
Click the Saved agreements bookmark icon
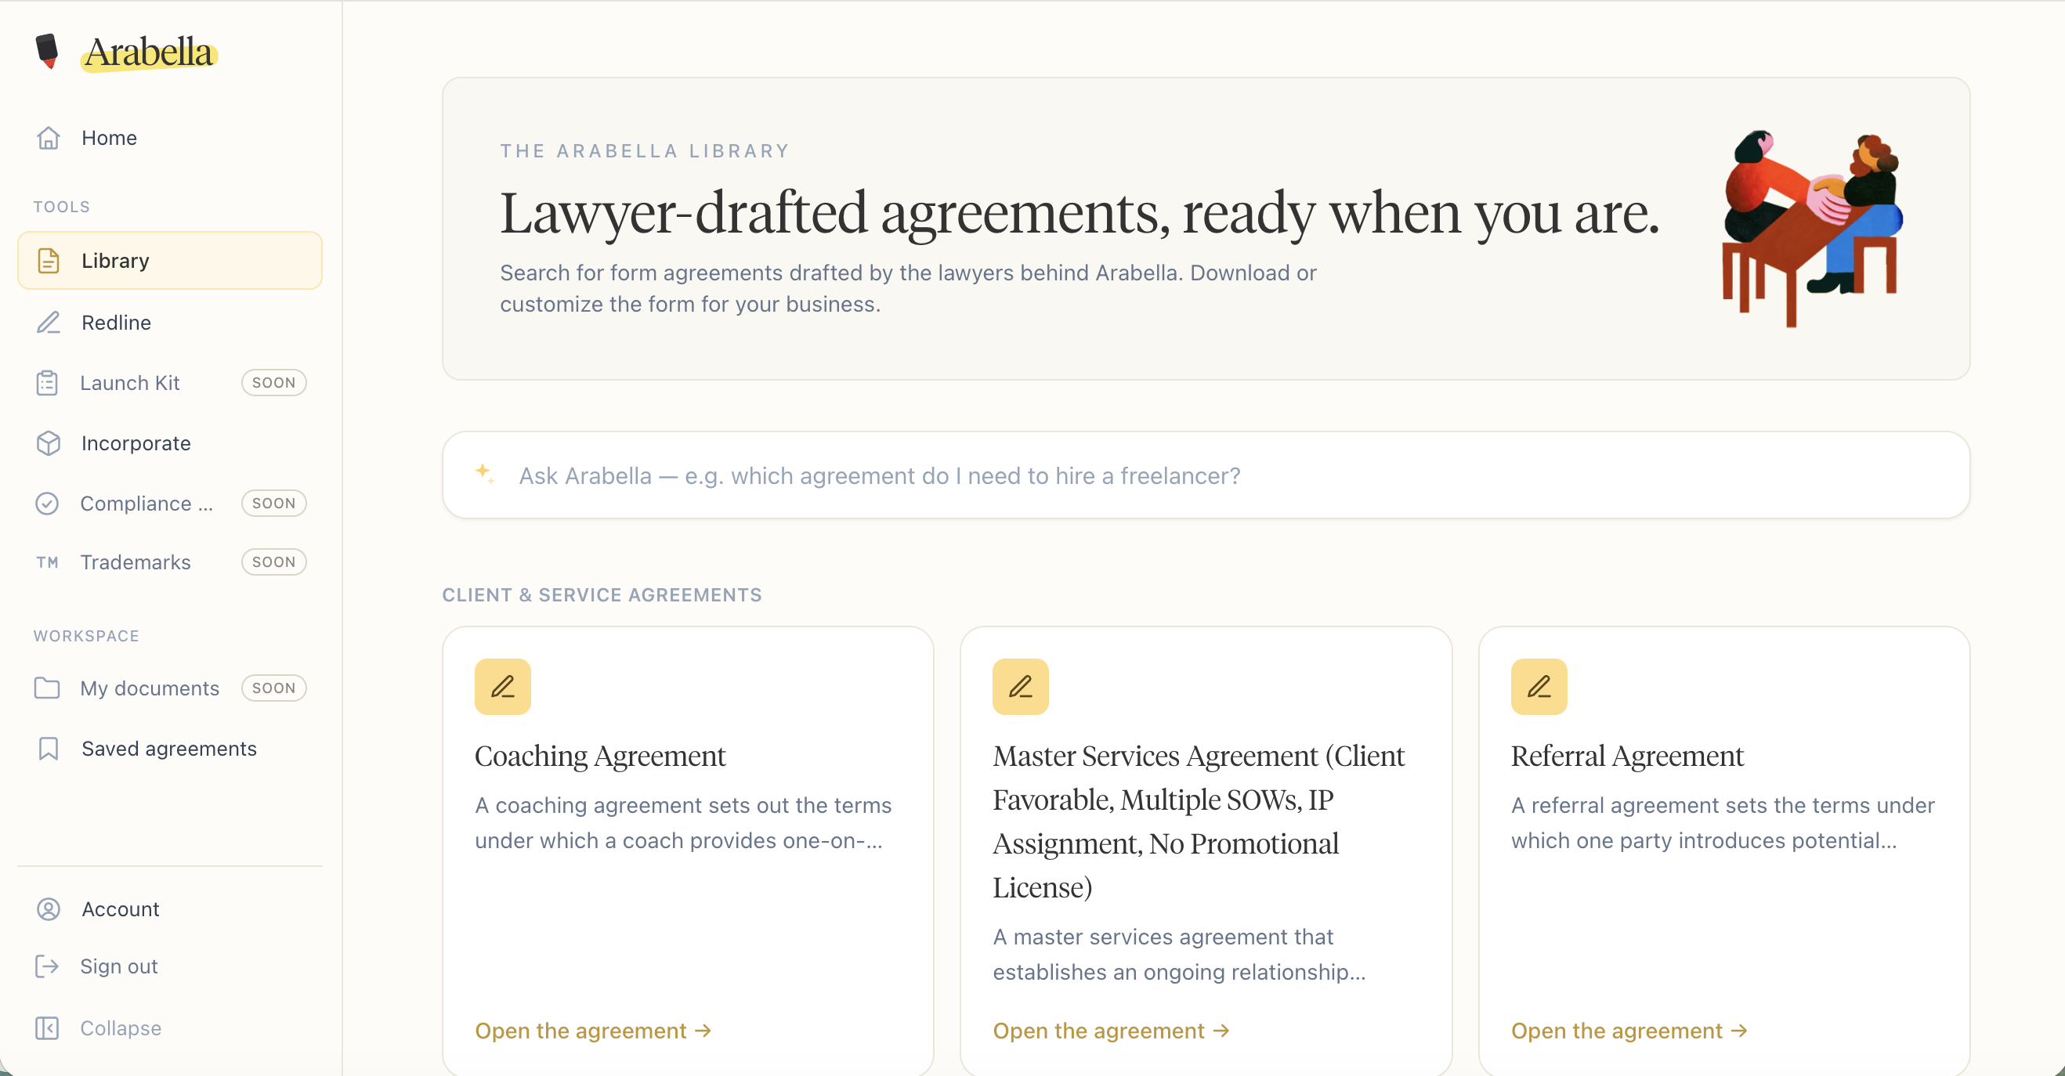(x=48, y=749)
